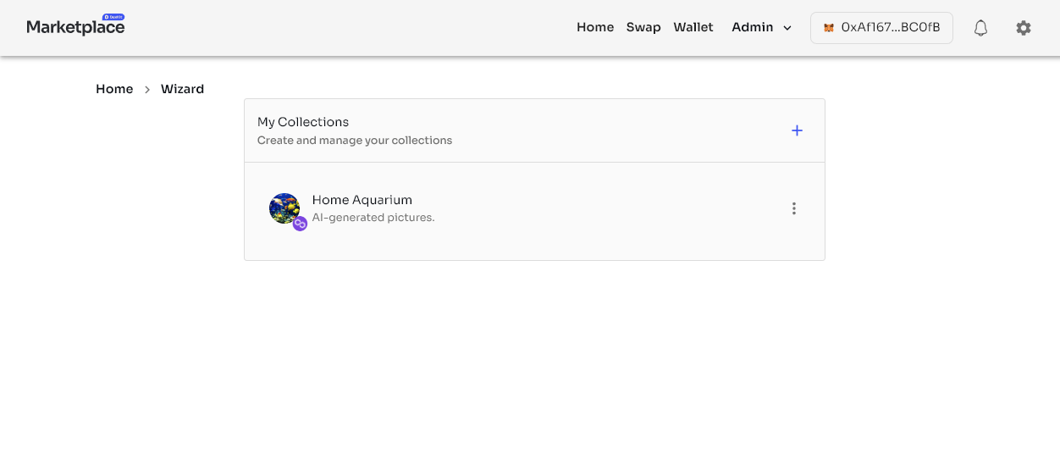Click the Wizard breadcrumb
1060x471 pixels.
click(x=182, y=89)
